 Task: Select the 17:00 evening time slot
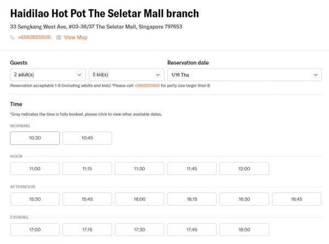[x=35, y=230]
